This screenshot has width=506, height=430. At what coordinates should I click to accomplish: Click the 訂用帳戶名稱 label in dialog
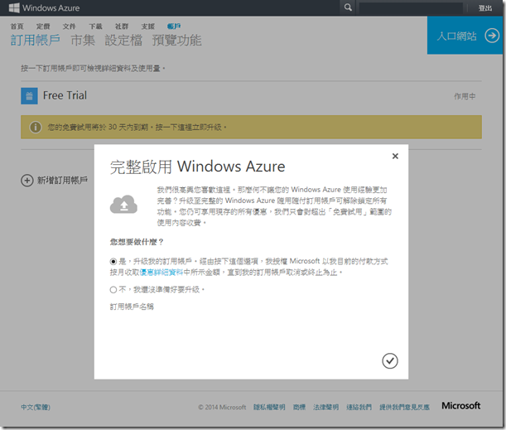tap(132, 307)
